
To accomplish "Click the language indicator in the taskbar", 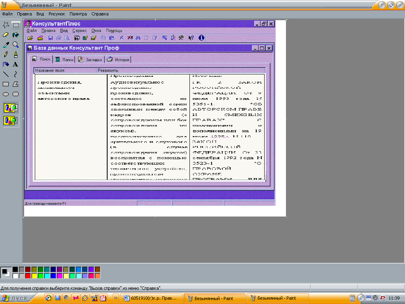I will point(352,298).
